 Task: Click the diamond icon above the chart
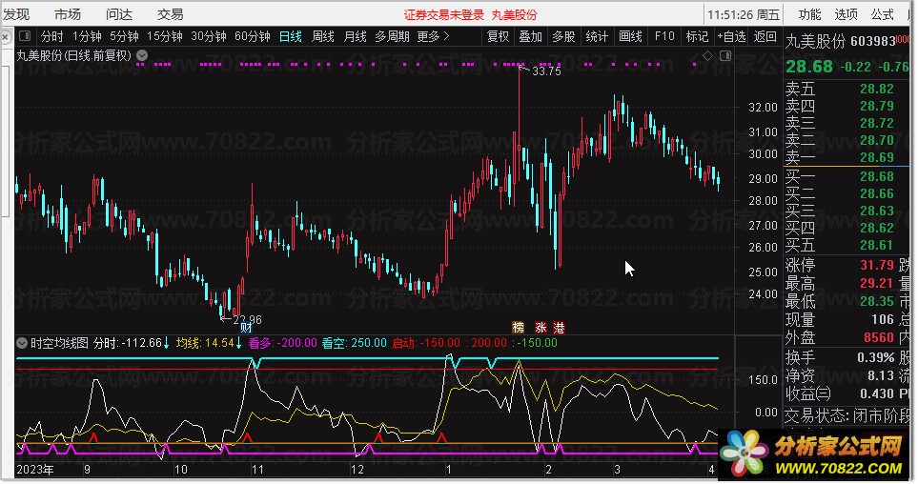[x=707, y=55]
